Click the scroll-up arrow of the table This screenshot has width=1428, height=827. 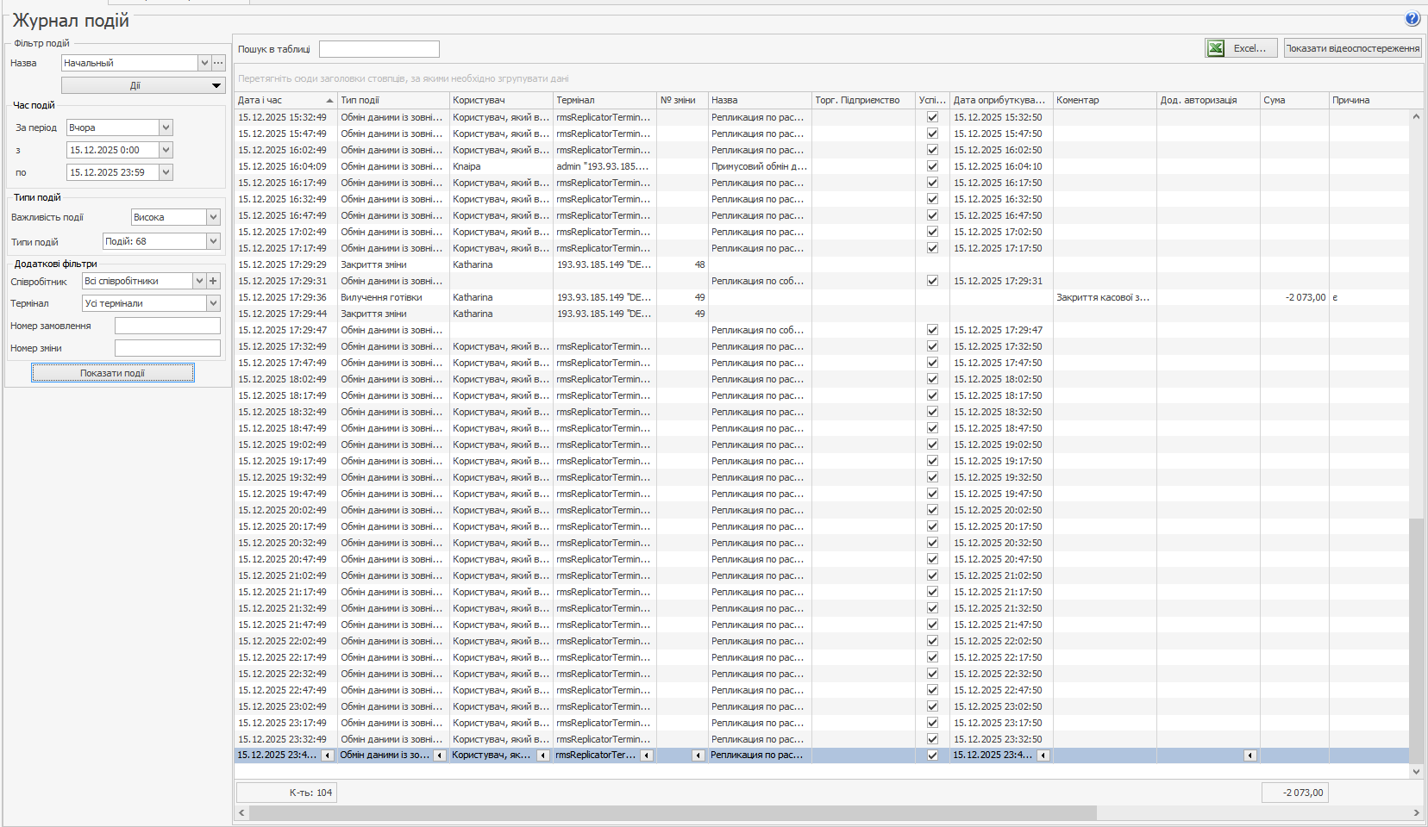click(x=1416, y=116)
